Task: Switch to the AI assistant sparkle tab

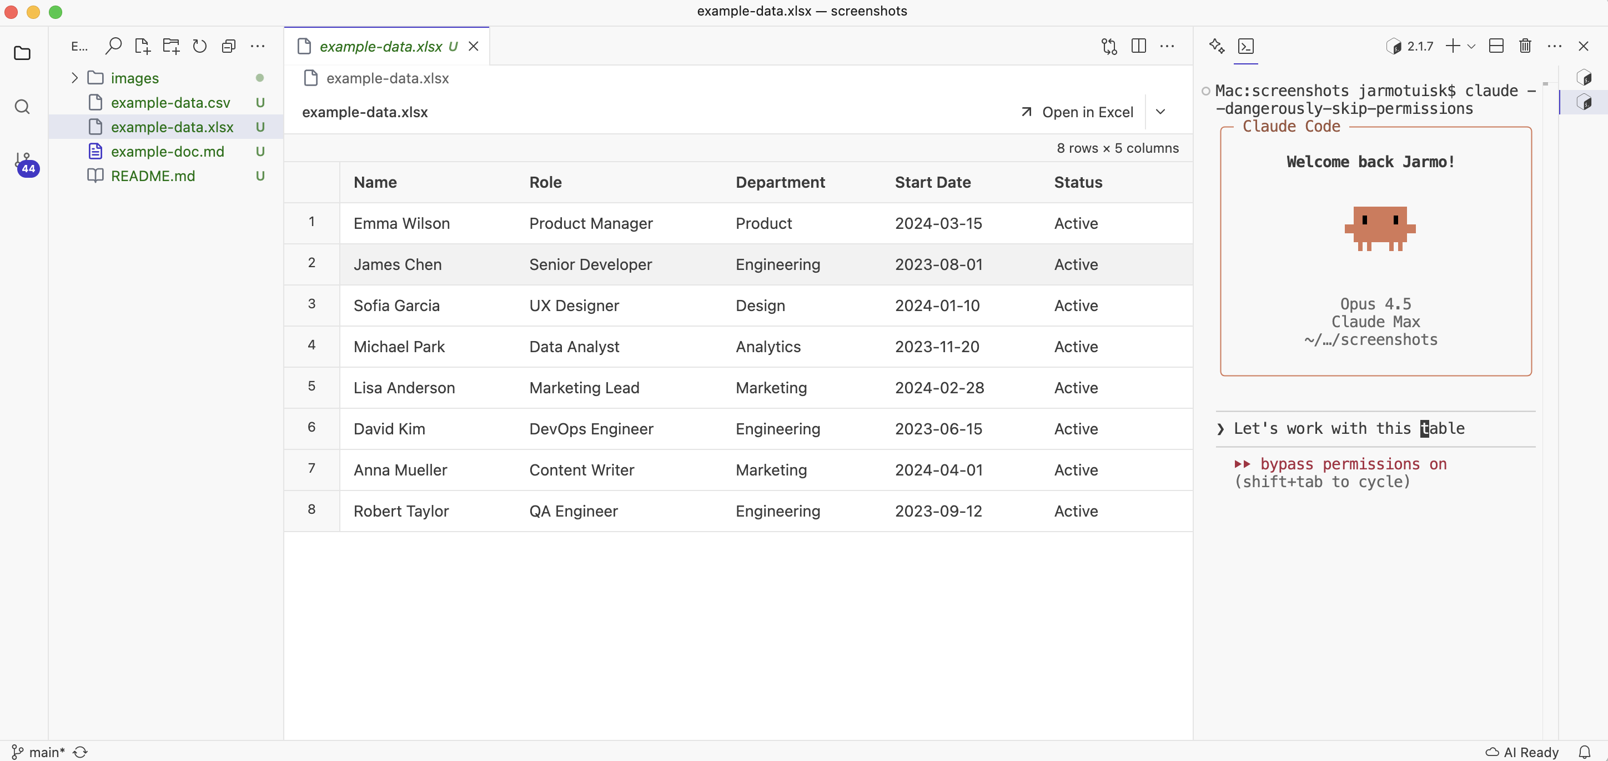Action: pyautogui.click(x=1216, y=46)
